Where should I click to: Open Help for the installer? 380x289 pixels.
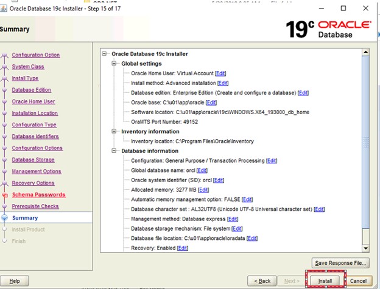point(14,281)
